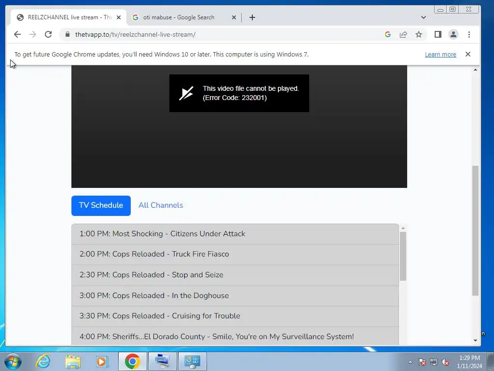
Task: Select 2:30 PM Stop and Seize listing
Action: click(x=235, y=275)
